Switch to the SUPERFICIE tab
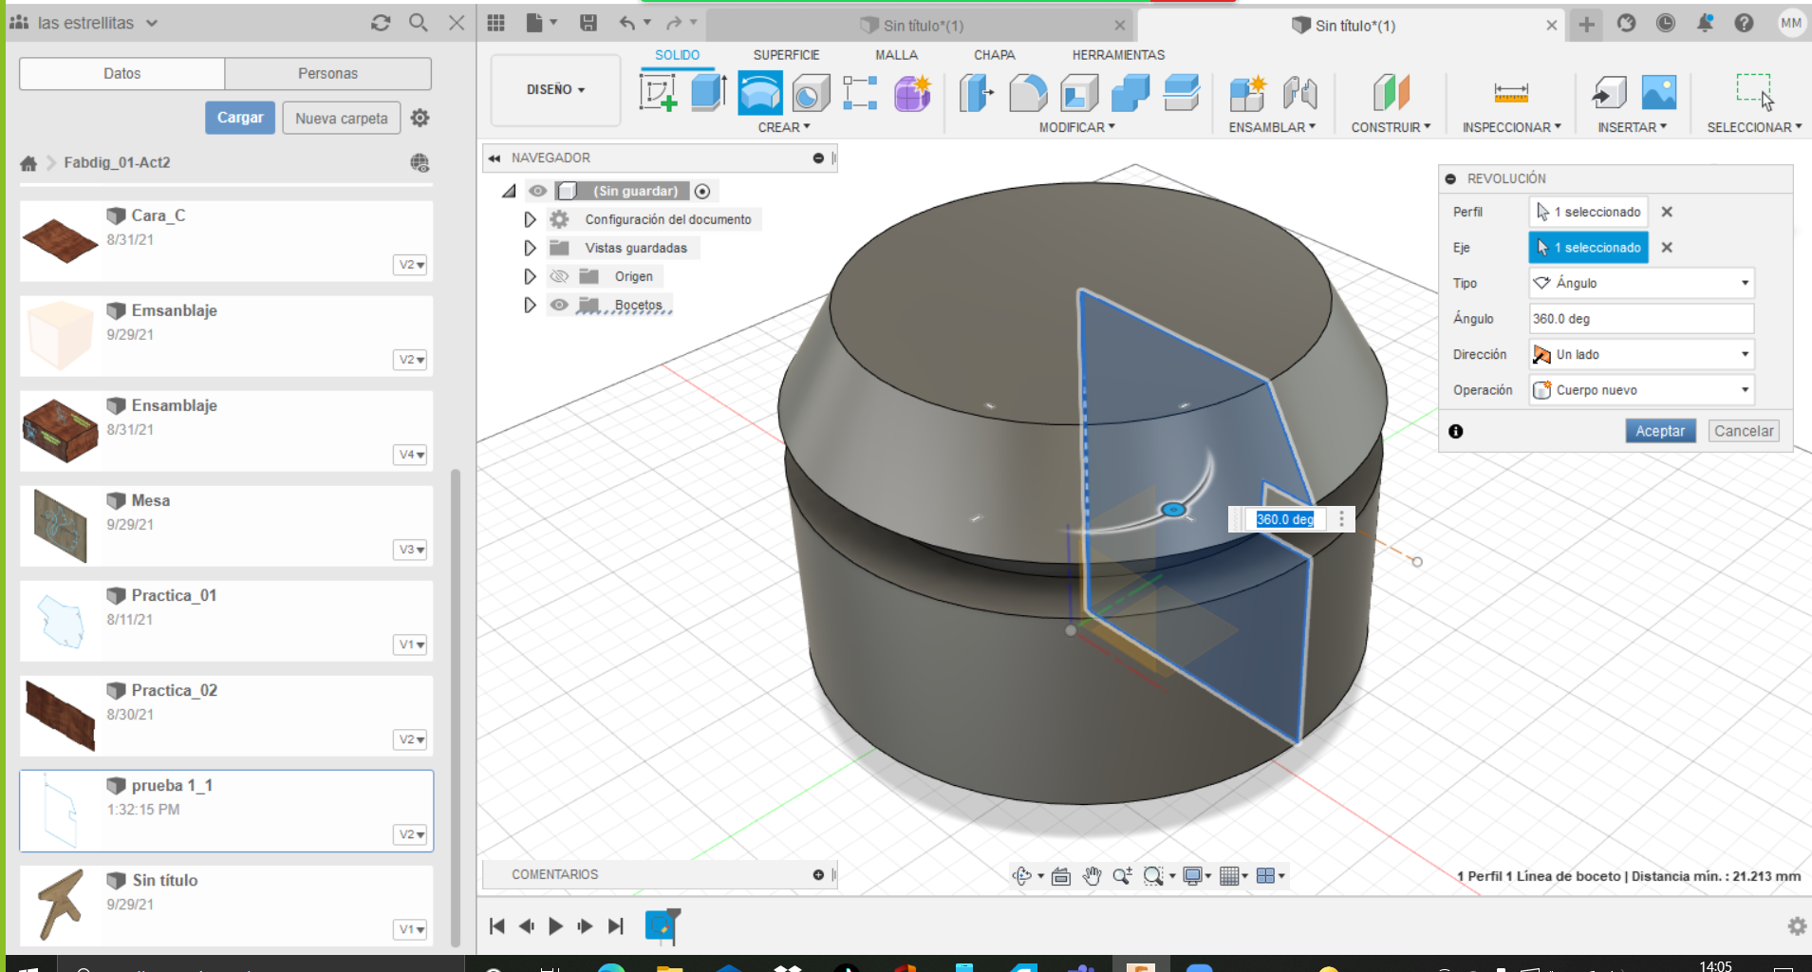Viewport: 1812px width, 972px height. click(x=785, y=55)
